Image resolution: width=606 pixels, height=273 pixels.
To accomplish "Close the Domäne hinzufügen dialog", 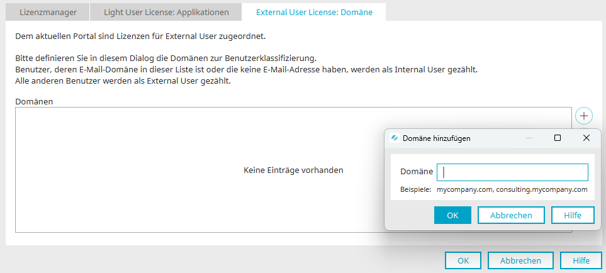I will [x=586, y=138].
